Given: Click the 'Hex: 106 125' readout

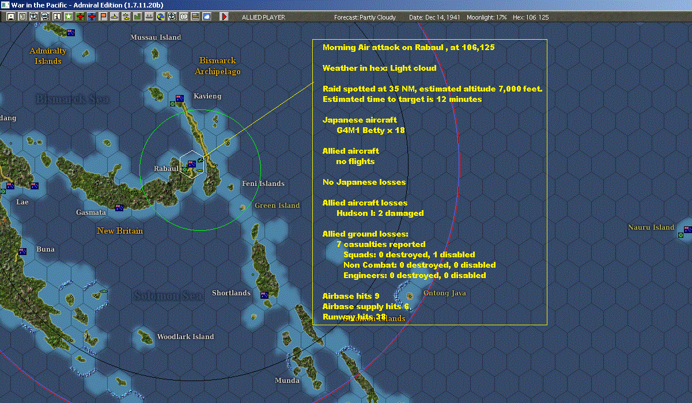Looking at the screenshot, I should tap(530, 17).
